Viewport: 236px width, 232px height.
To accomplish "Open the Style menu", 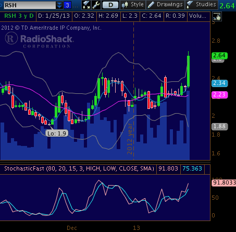I will 133,5.
